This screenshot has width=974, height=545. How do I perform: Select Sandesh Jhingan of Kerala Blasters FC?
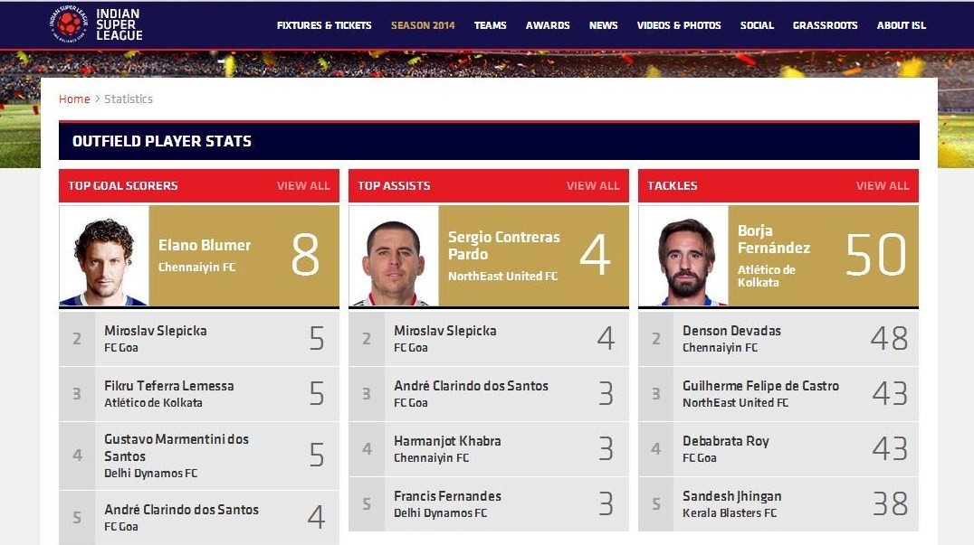778,504
